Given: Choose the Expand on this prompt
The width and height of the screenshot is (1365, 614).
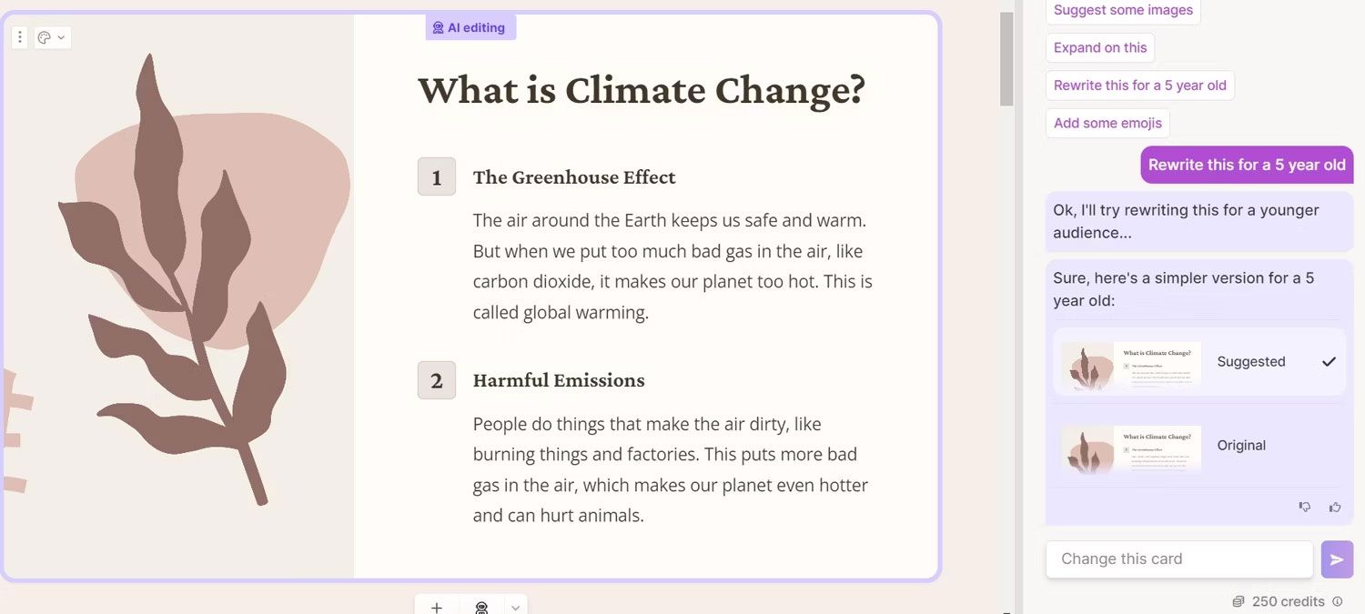Looking at the screenshot, I should (1100, 47).
